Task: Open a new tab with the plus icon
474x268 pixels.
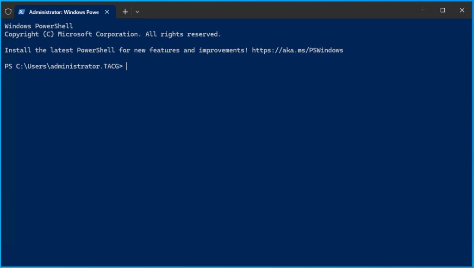Action: pos(125,12)
